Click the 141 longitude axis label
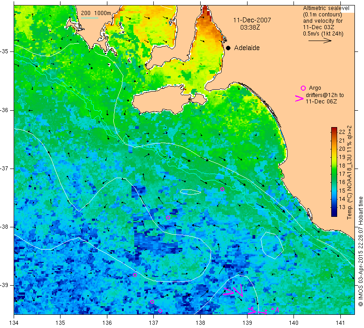 340,323
